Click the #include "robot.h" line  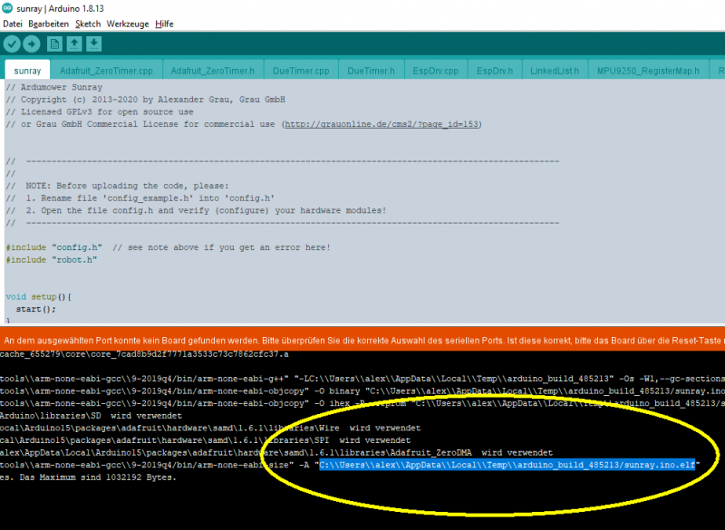point(52,260)
